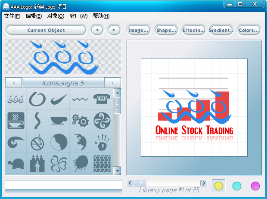Open the Effects... panel
This screenshot has width=267, height=199.
coord(194,30)
